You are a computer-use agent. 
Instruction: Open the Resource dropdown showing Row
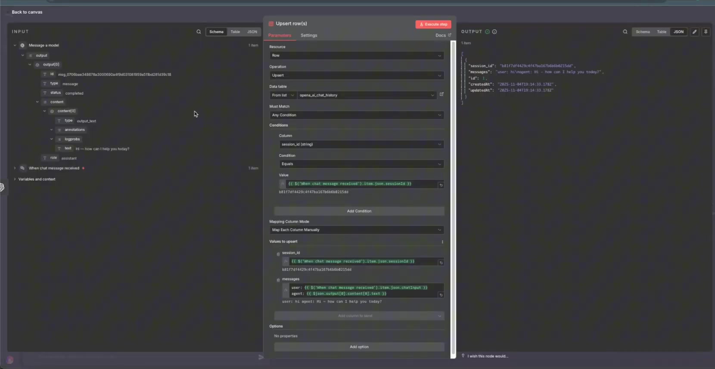[357, 56]
